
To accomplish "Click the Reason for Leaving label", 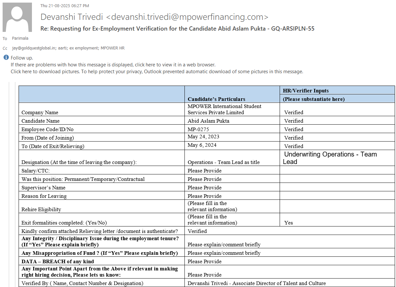I will (x=44, y=196).
